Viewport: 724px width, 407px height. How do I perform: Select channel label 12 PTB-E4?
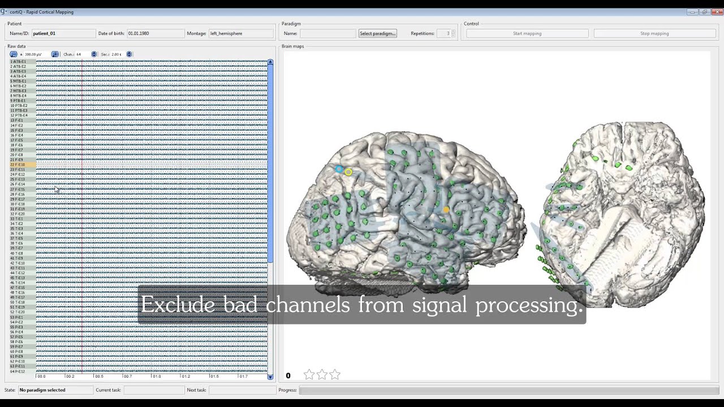23,115
